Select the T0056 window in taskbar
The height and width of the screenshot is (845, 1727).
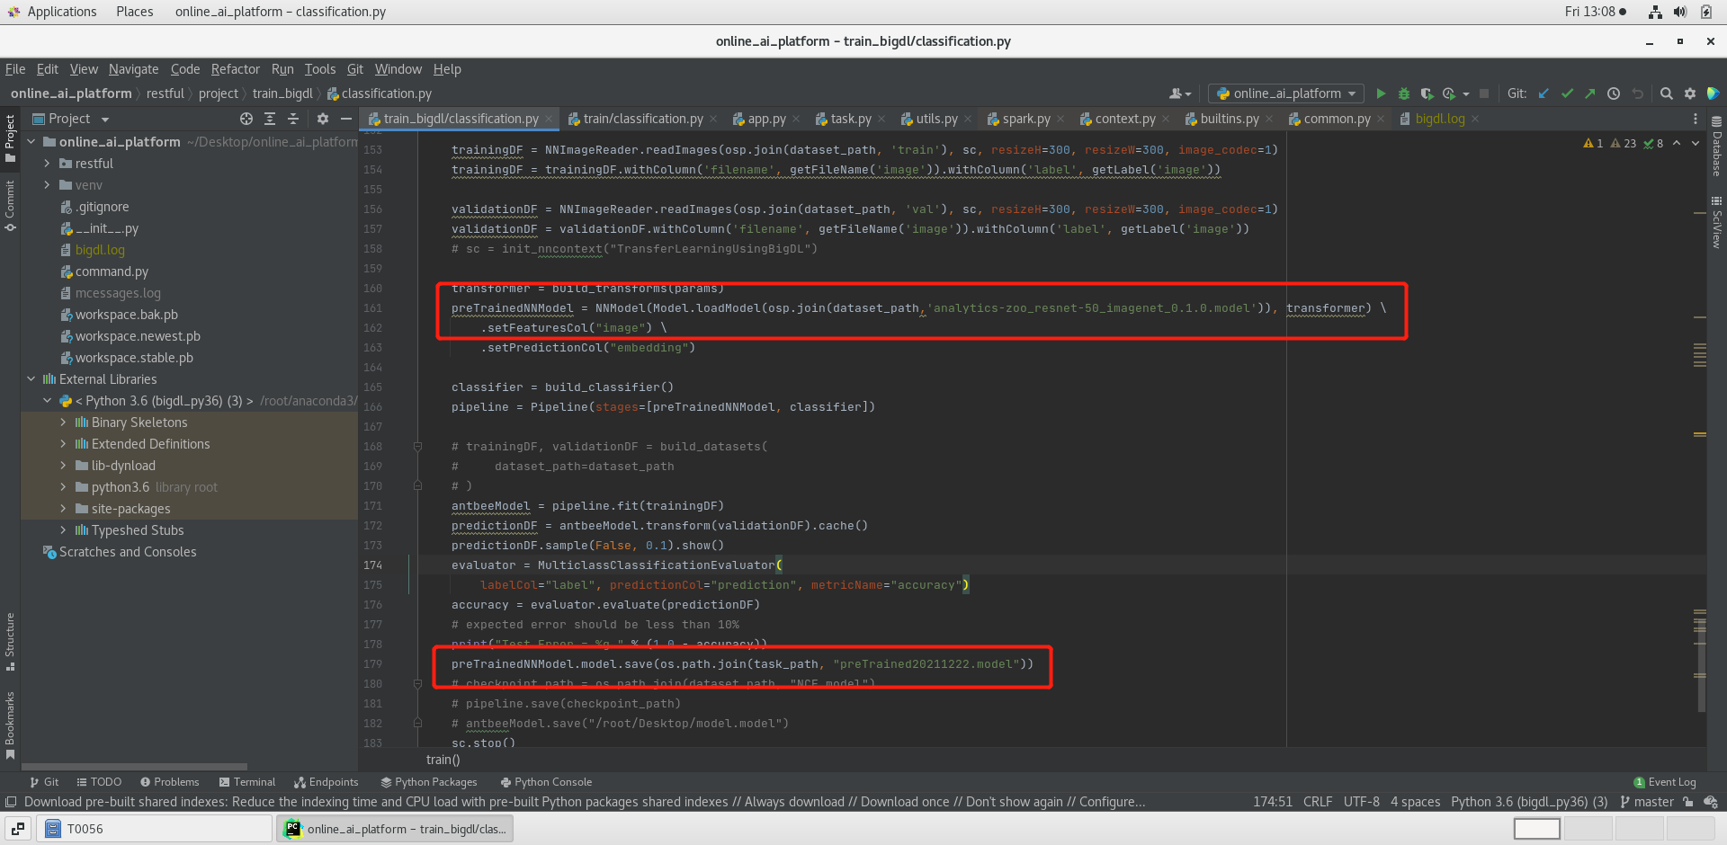154,828
